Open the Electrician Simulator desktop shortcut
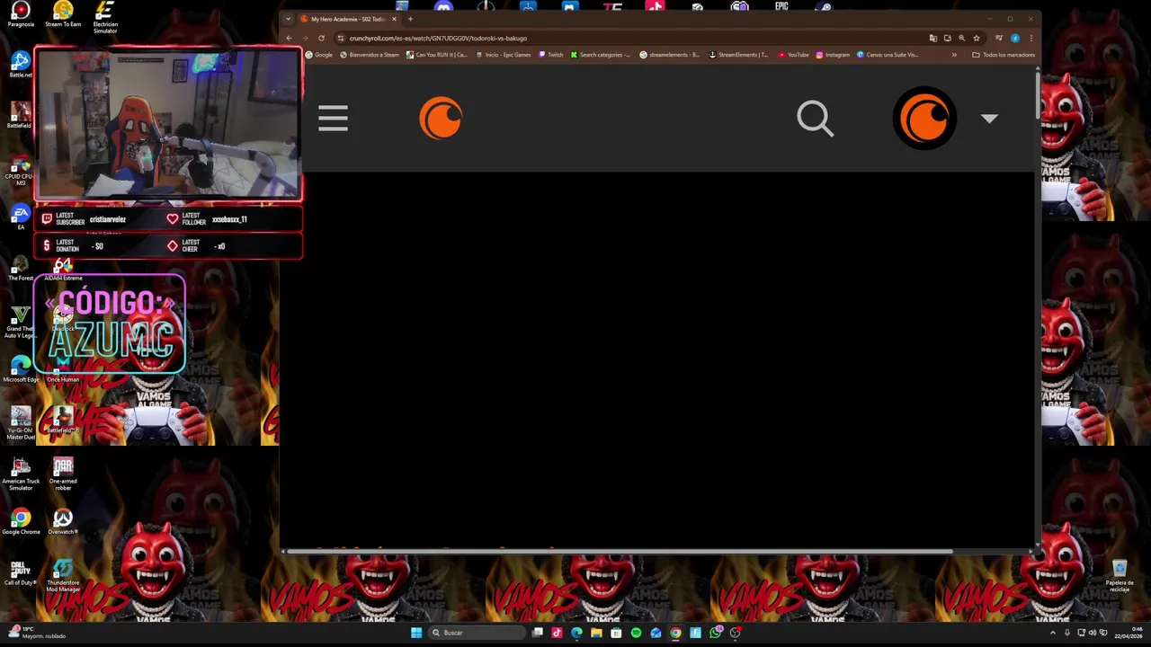 click(105, 15)
